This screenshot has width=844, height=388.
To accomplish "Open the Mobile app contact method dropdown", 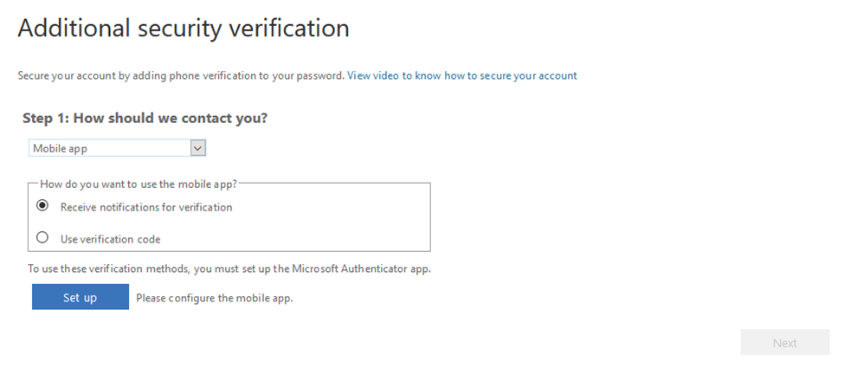I will point(118,148).
